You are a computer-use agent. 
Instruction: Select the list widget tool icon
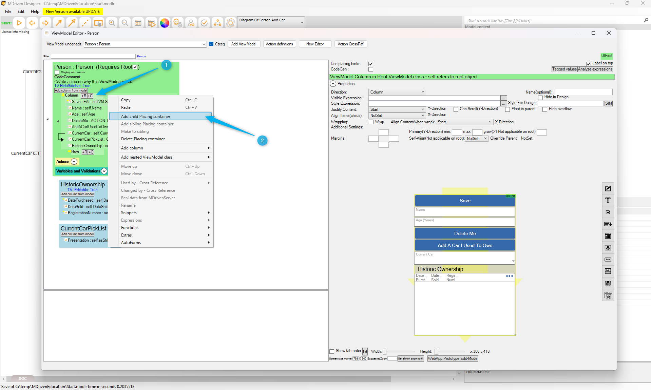[x=608, y=271]
